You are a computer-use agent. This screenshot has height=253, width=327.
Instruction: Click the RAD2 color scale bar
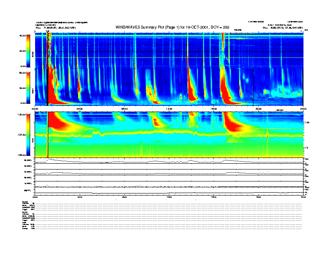28,51
